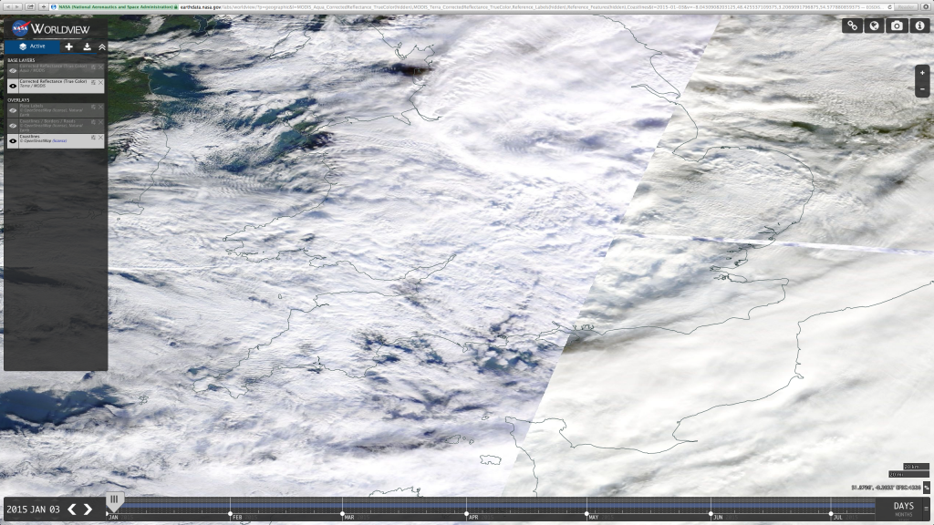Open options for Place Labels overlay

94,108
